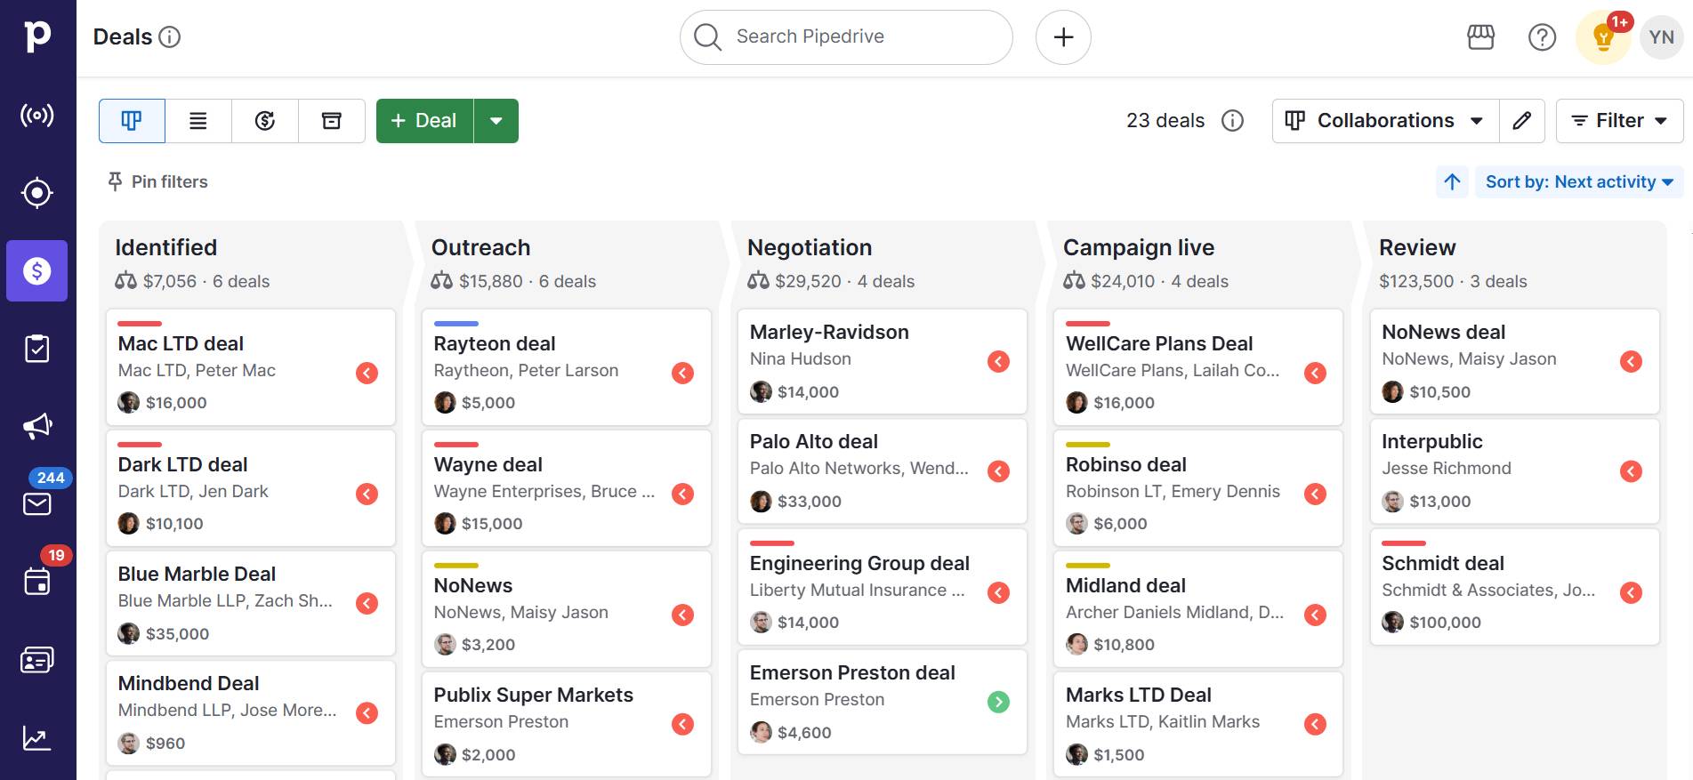Open the Wayne deal card
The height and width of the screenshot is (780, 1693).
567,488
